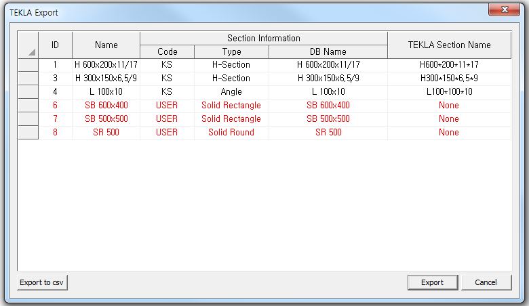Select row header for ID 6
The width and height of the screenshot is (529, 306).
[x=28, y=106]
